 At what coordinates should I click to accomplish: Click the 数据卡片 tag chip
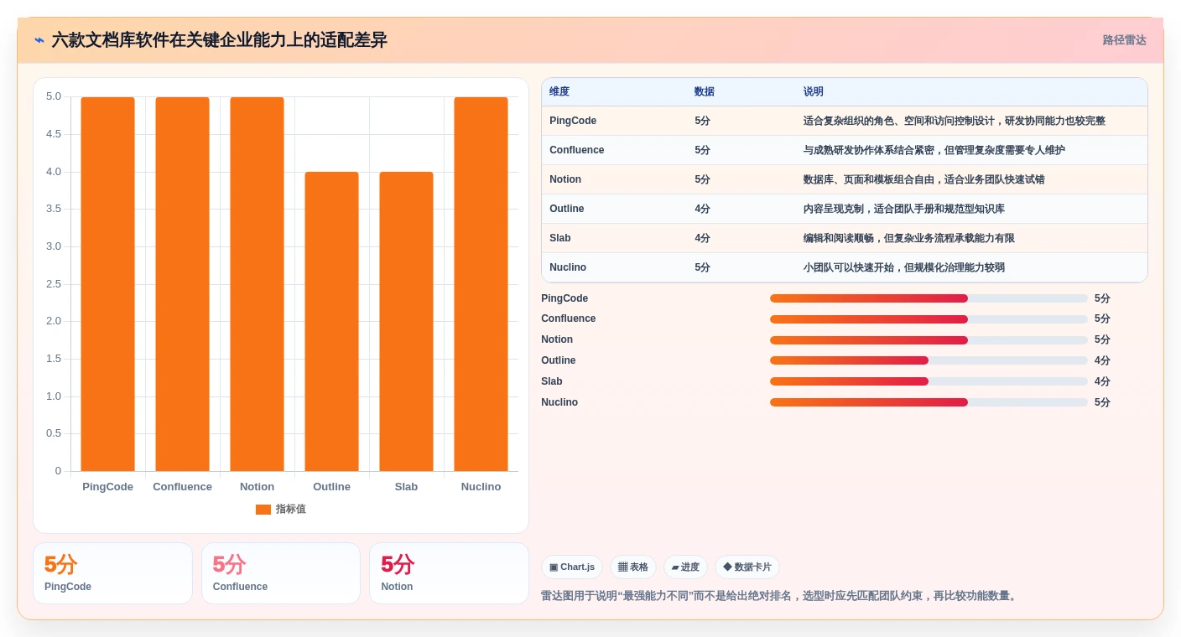tap(747, 567)
